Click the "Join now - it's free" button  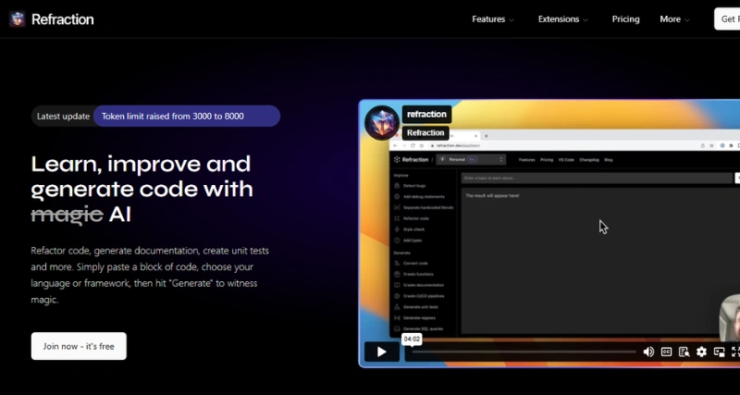pos(79,346)
